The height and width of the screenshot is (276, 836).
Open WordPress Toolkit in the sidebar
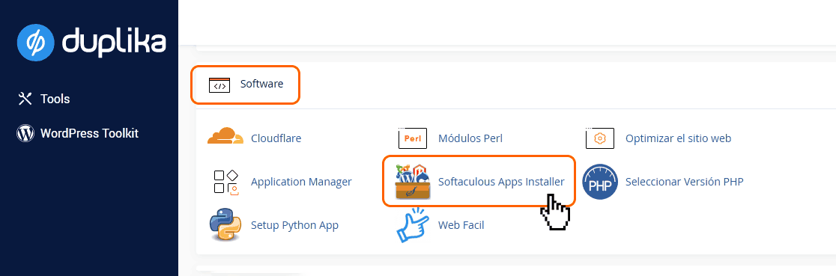(x=90, y=133)
